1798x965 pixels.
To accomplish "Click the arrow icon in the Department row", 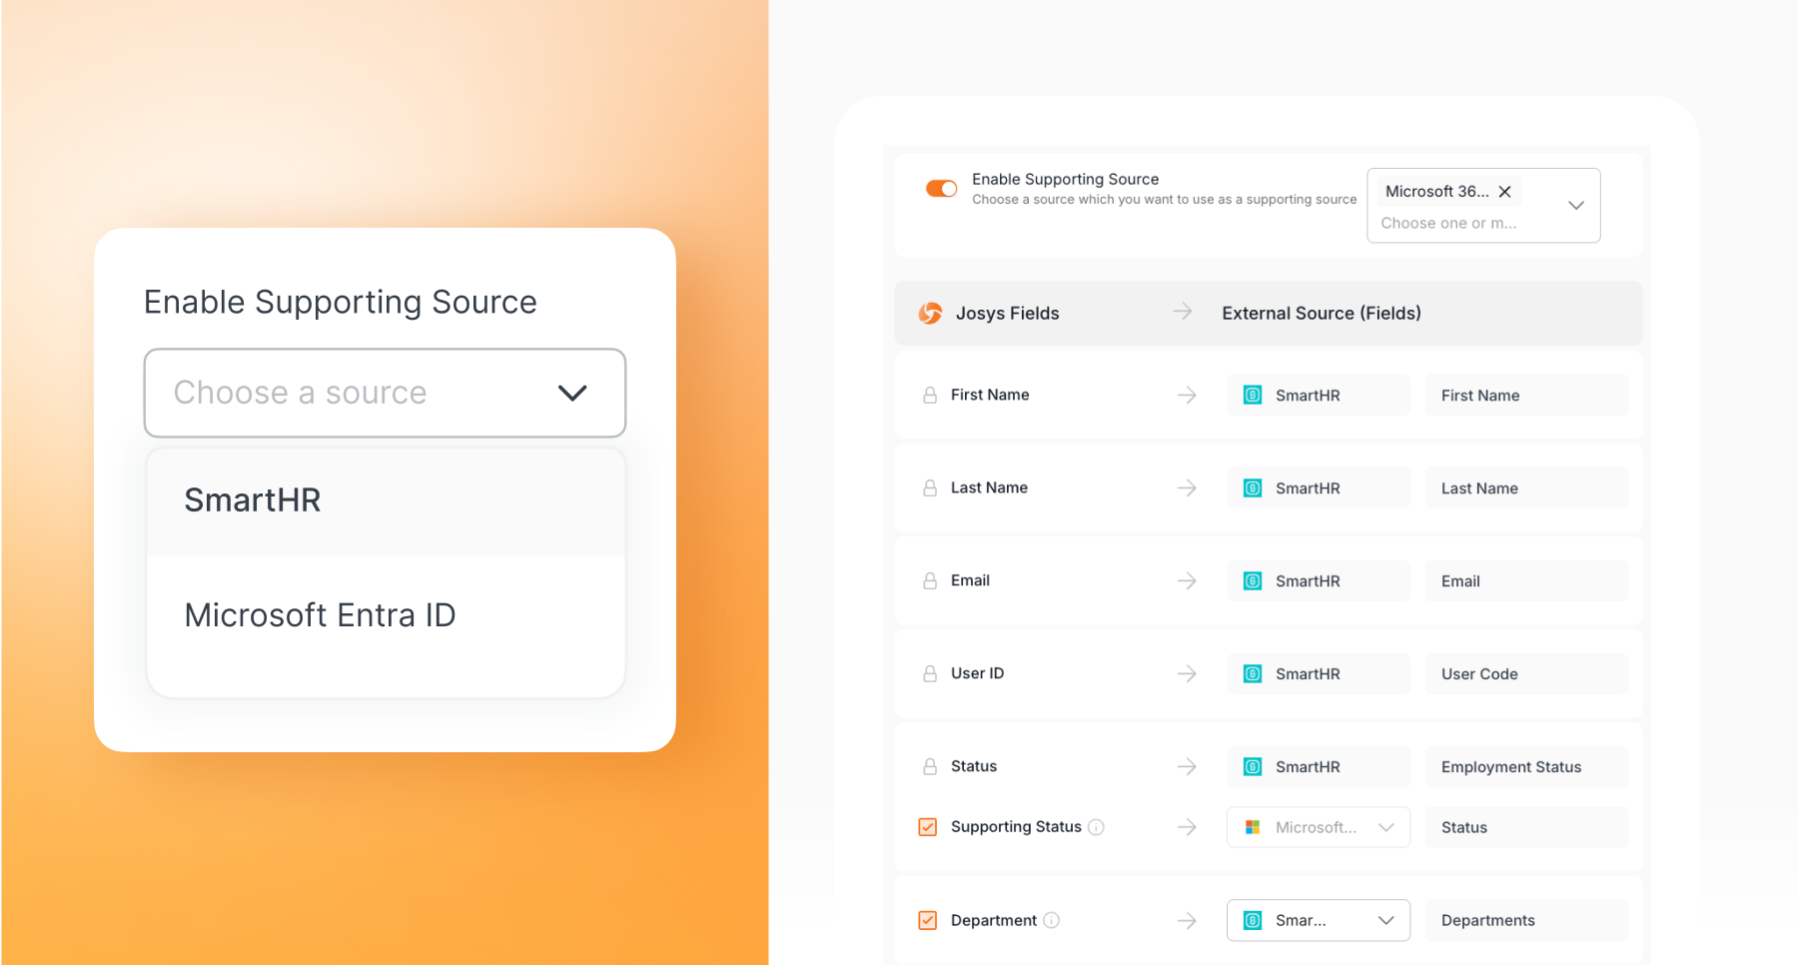I will (x=1187, y=921).
